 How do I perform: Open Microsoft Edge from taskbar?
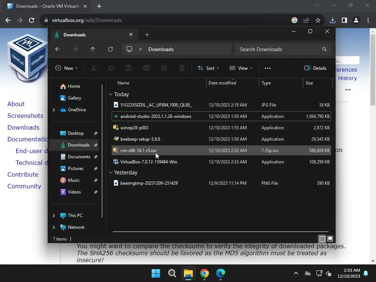221,273
